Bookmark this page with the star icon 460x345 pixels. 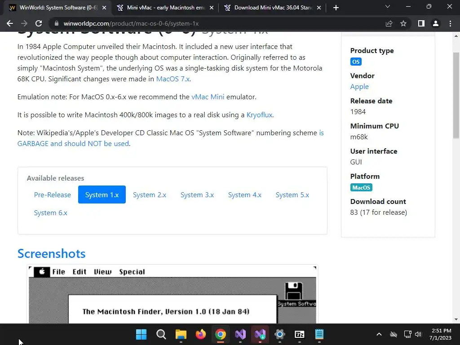pos(403,23)
